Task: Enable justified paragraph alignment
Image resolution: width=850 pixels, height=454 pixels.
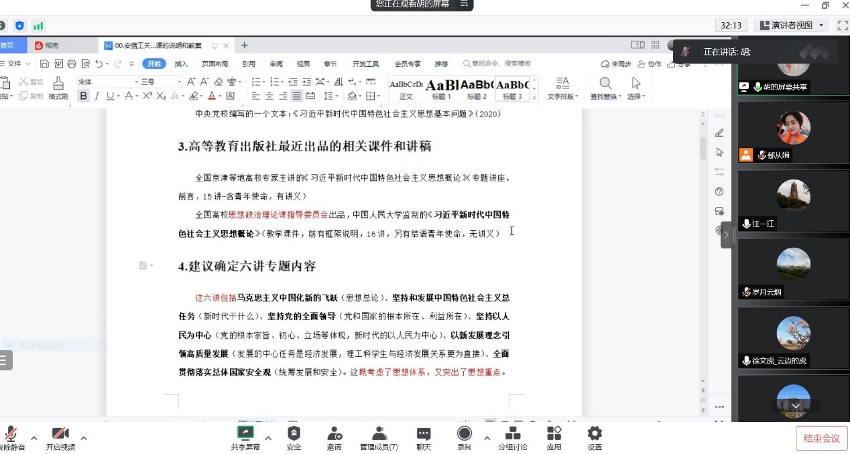Action: pos(296,96)
